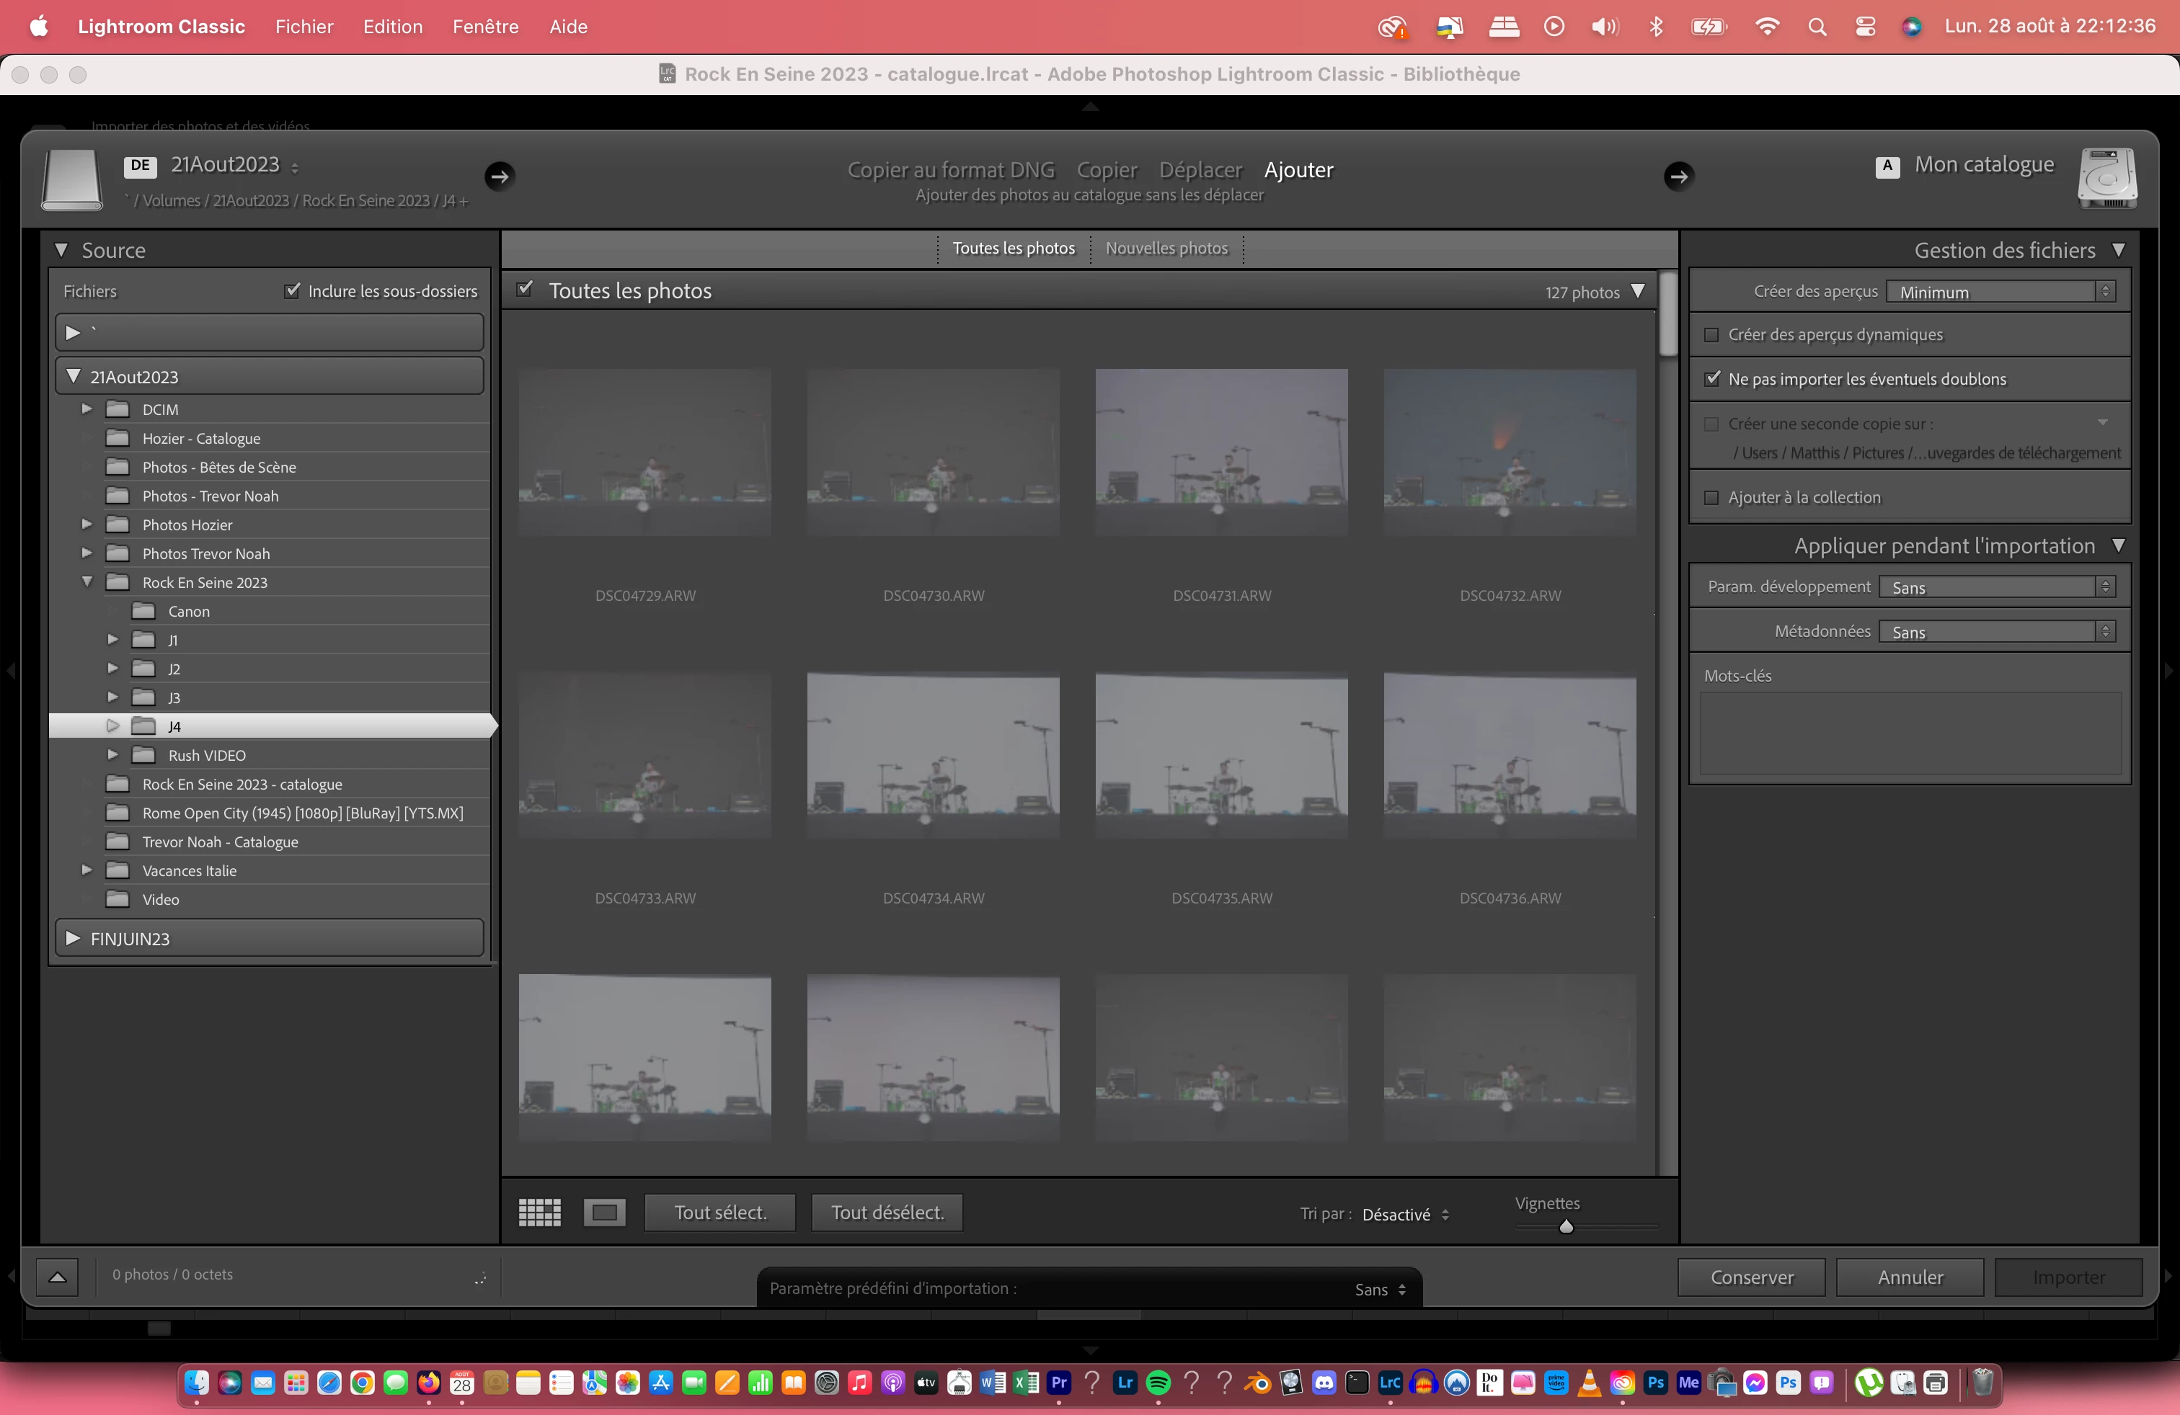Click the source disk drive icon
The height and width of the screenshot is (1415, 2180).
(x=71, y=179)
